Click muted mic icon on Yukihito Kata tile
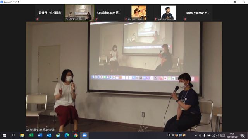248x139 pixels. (156, 19)
